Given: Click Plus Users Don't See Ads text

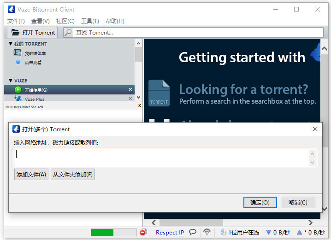Looking at the screenshot, I should 24,107.
